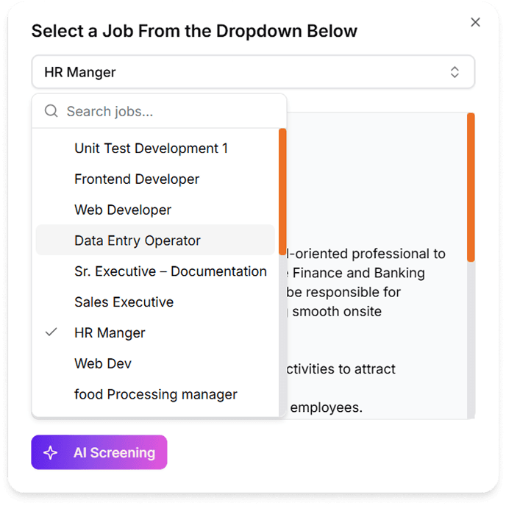Pick the Web Dev job option
This screenshot has width=506, height=506.
pos(103,364)
